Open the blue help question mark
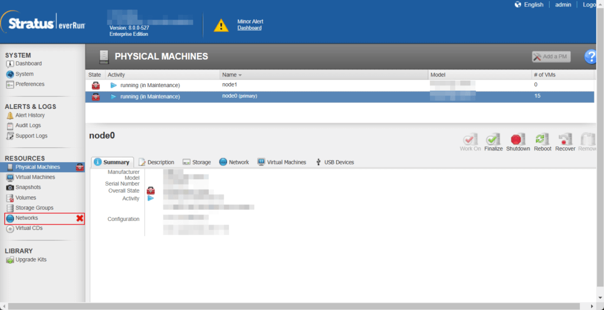 [x=590, y=57]
